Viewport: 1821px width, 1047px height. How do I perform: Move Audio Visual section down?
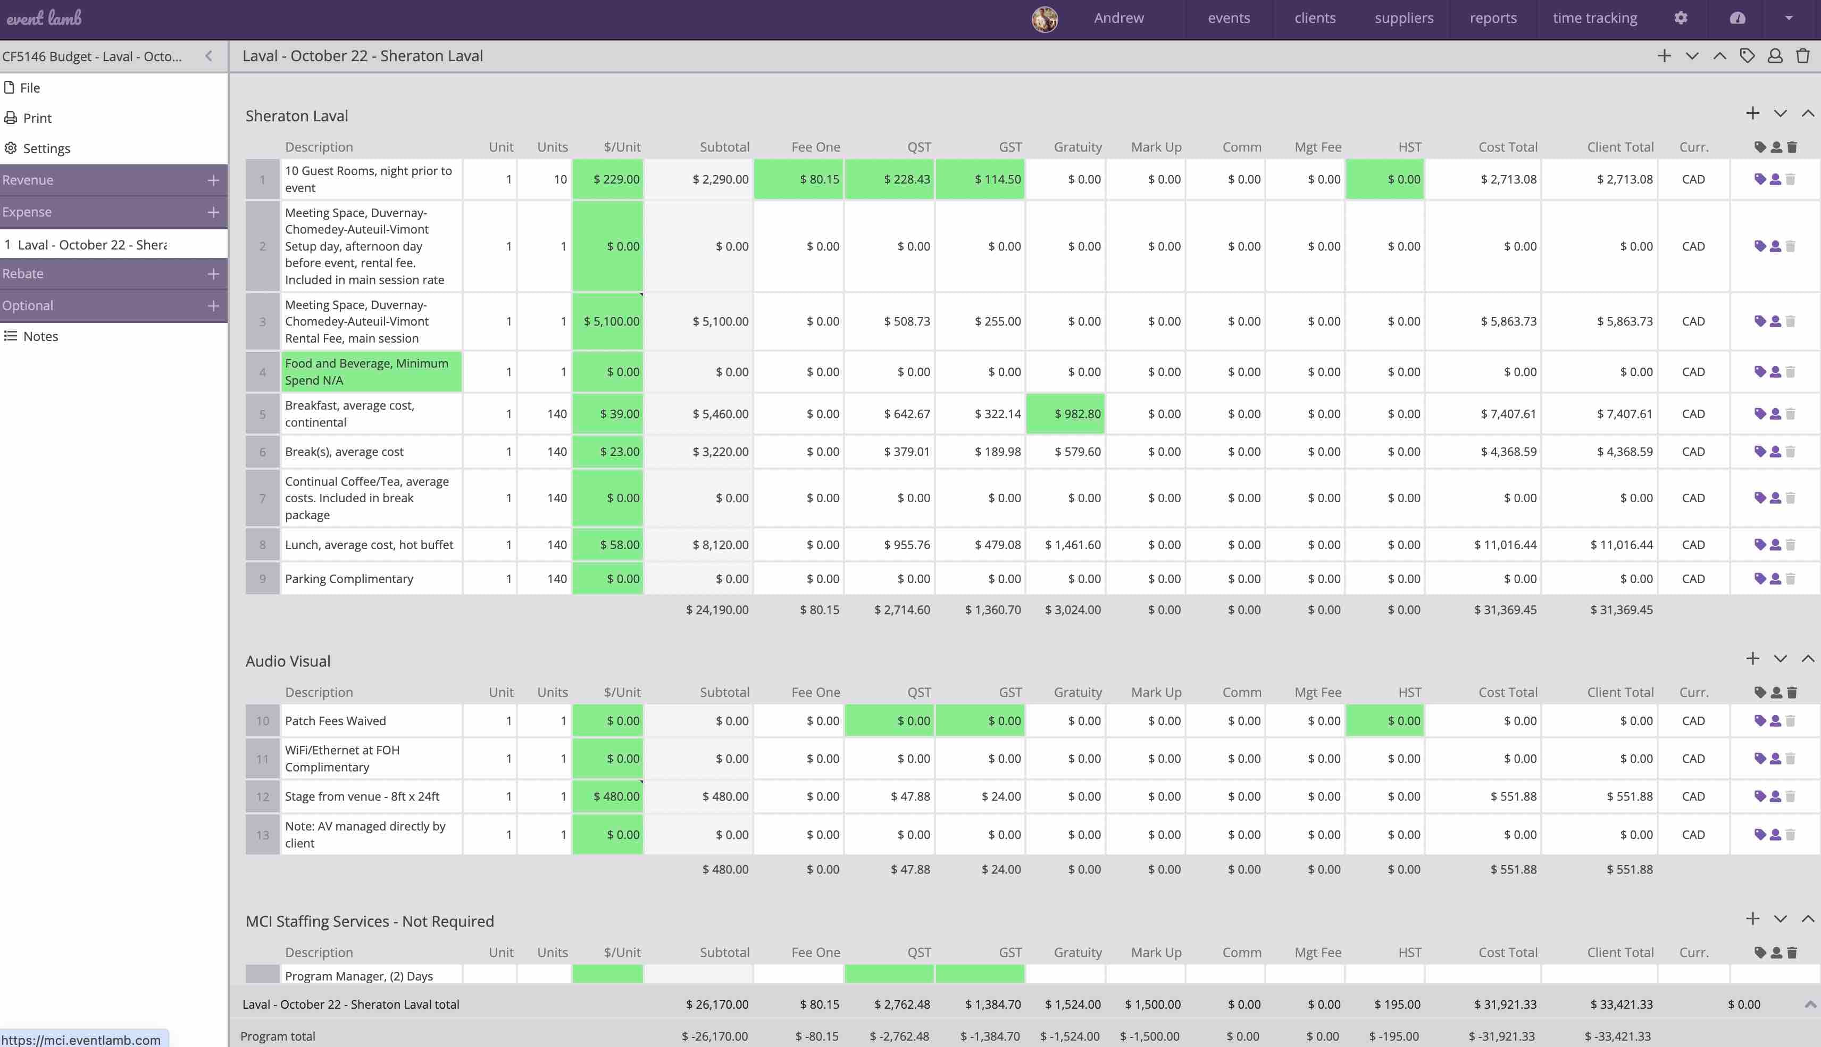(x=1780, y=659)
